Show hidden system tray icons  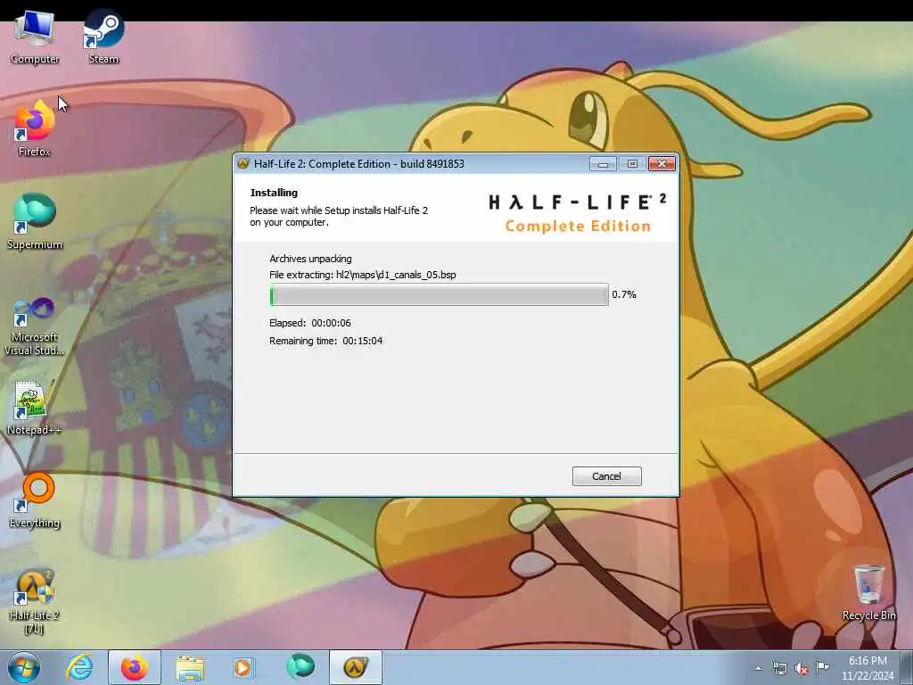758,668
